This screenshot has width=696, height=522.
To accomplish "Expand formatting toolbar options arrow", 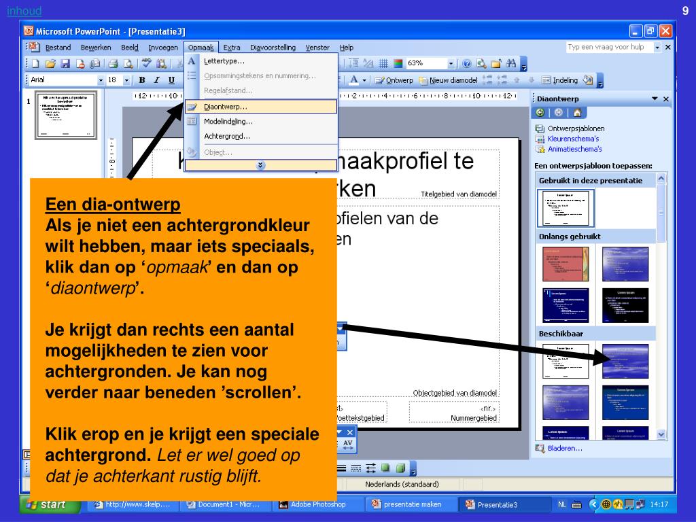I will tap(600, 80).
